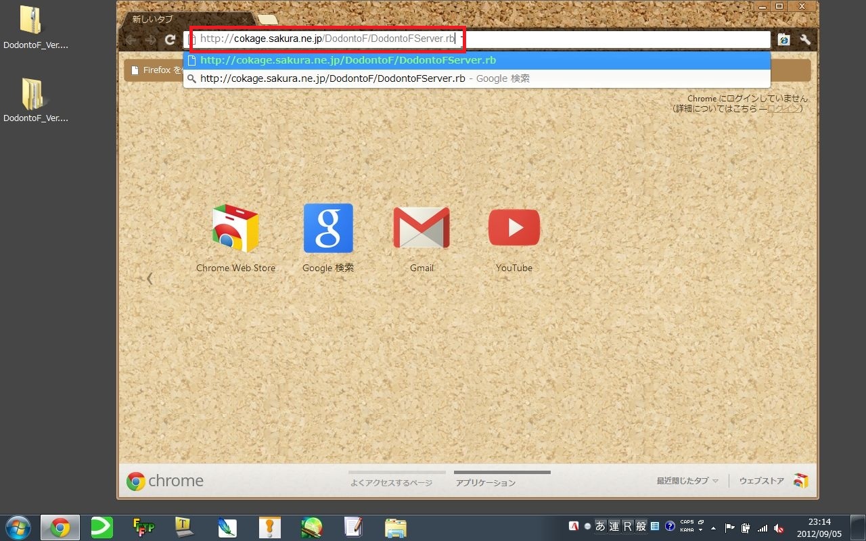Open a new tab via new-tab button
Viewport: 866px width, 541px height.
[x=268, y=20]
